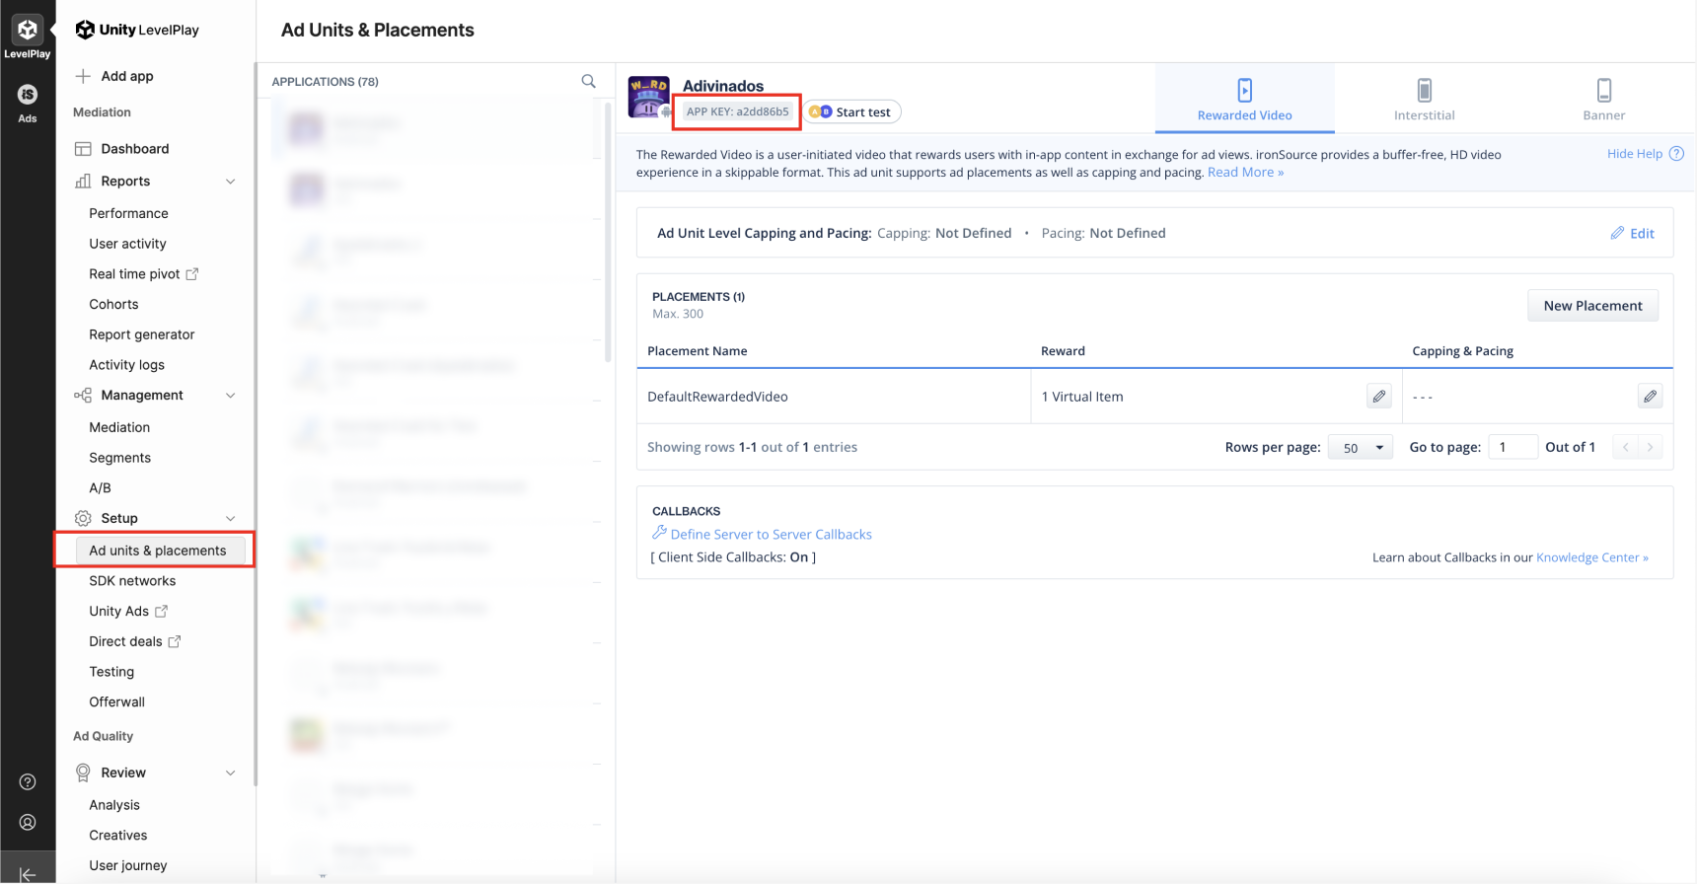Viewport: 1697px width, 884px height.
Task: Edit capping and pacing pencil for DefaultRewardedVideo
Action: [1650, 397]
